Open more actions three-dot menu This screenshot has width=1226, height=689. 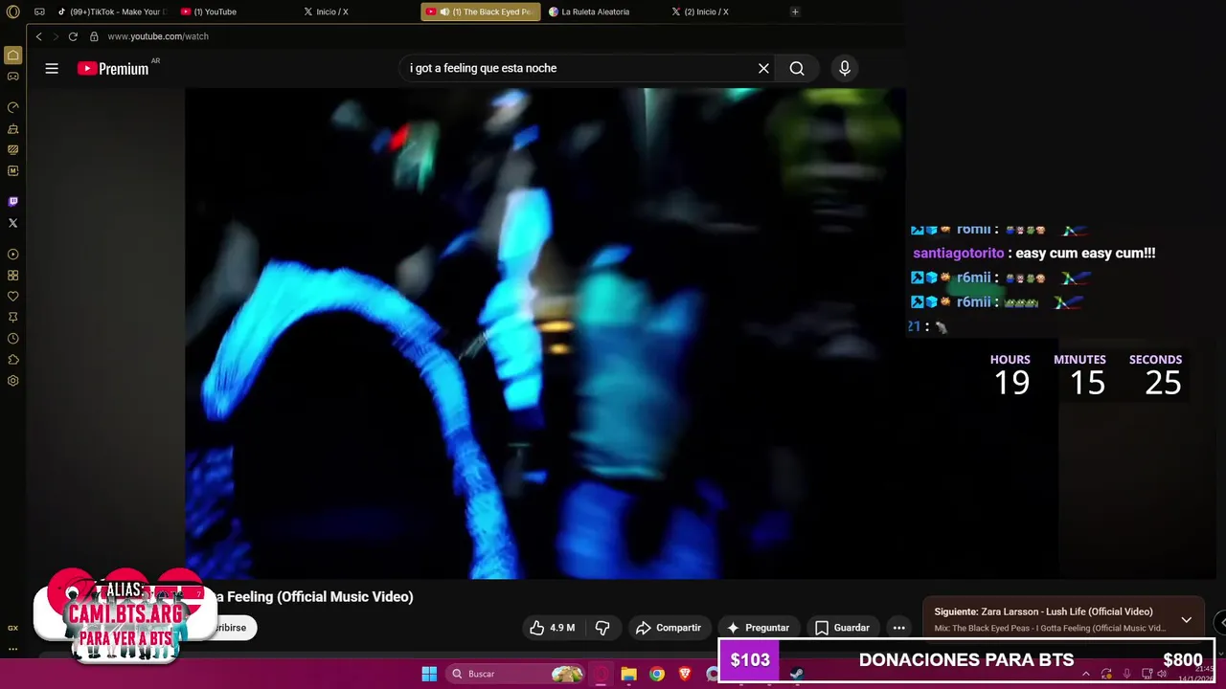pos(898,628)
